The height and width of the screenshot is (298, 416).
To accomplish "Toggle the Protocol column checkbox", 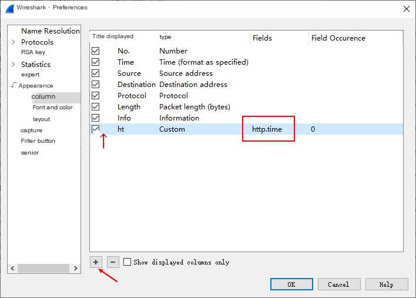I will pos(96,95).
